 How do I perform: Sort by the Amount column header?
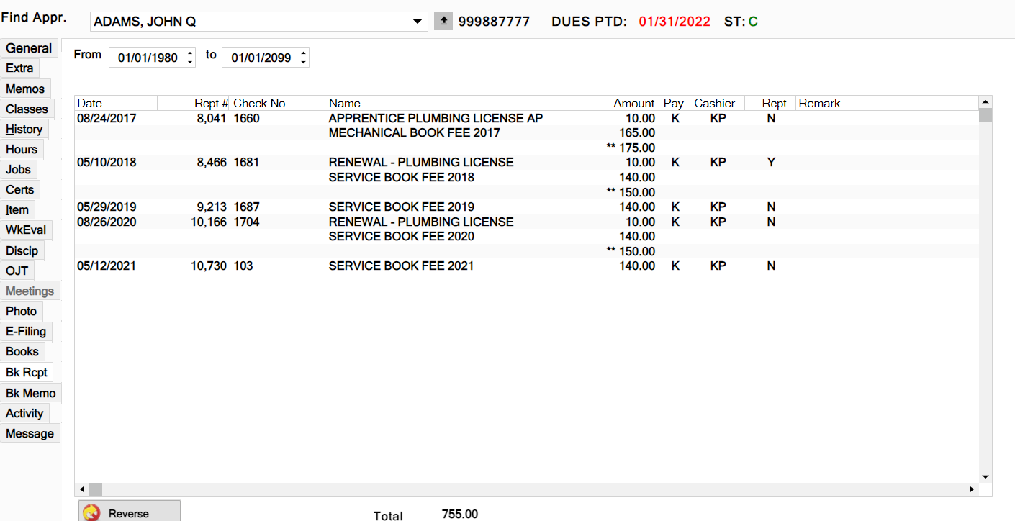click(x=633, y=104)
